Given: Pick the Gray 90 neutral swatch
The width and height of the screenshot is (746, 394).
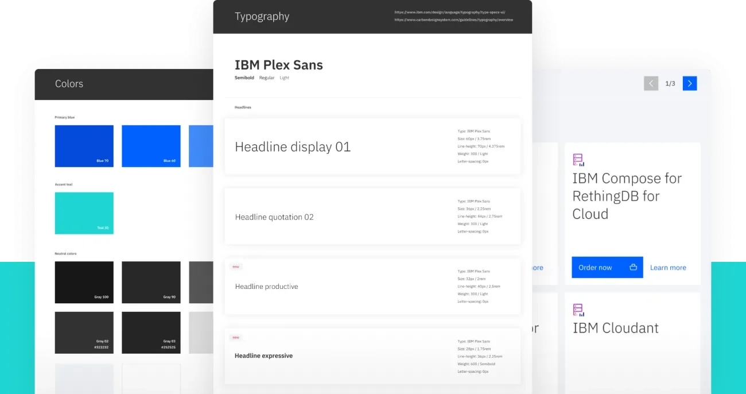Looking at the screenshot, I should click(151, 282).
